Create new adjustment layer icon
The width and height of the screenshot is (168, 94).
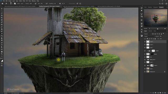(x=158, y=93)
